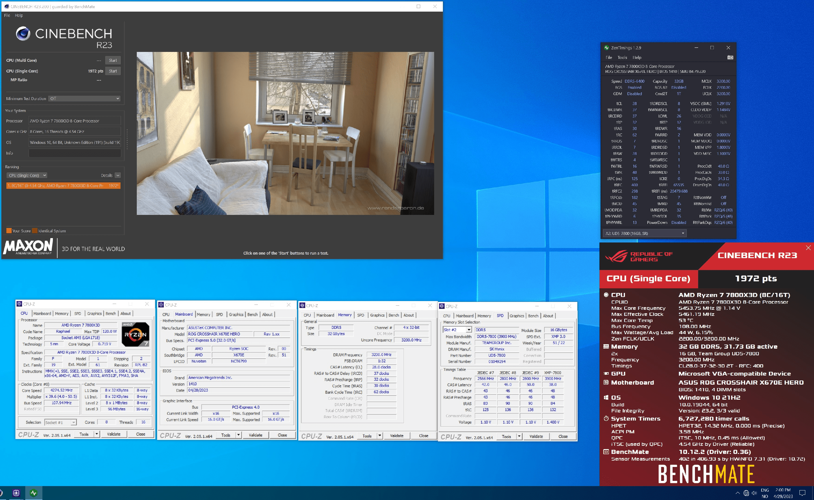The width and height of the screenshot is (814, 500).
Task: Show hidden system tray icons
Action: pyautogui.click(x=738, y=493)
